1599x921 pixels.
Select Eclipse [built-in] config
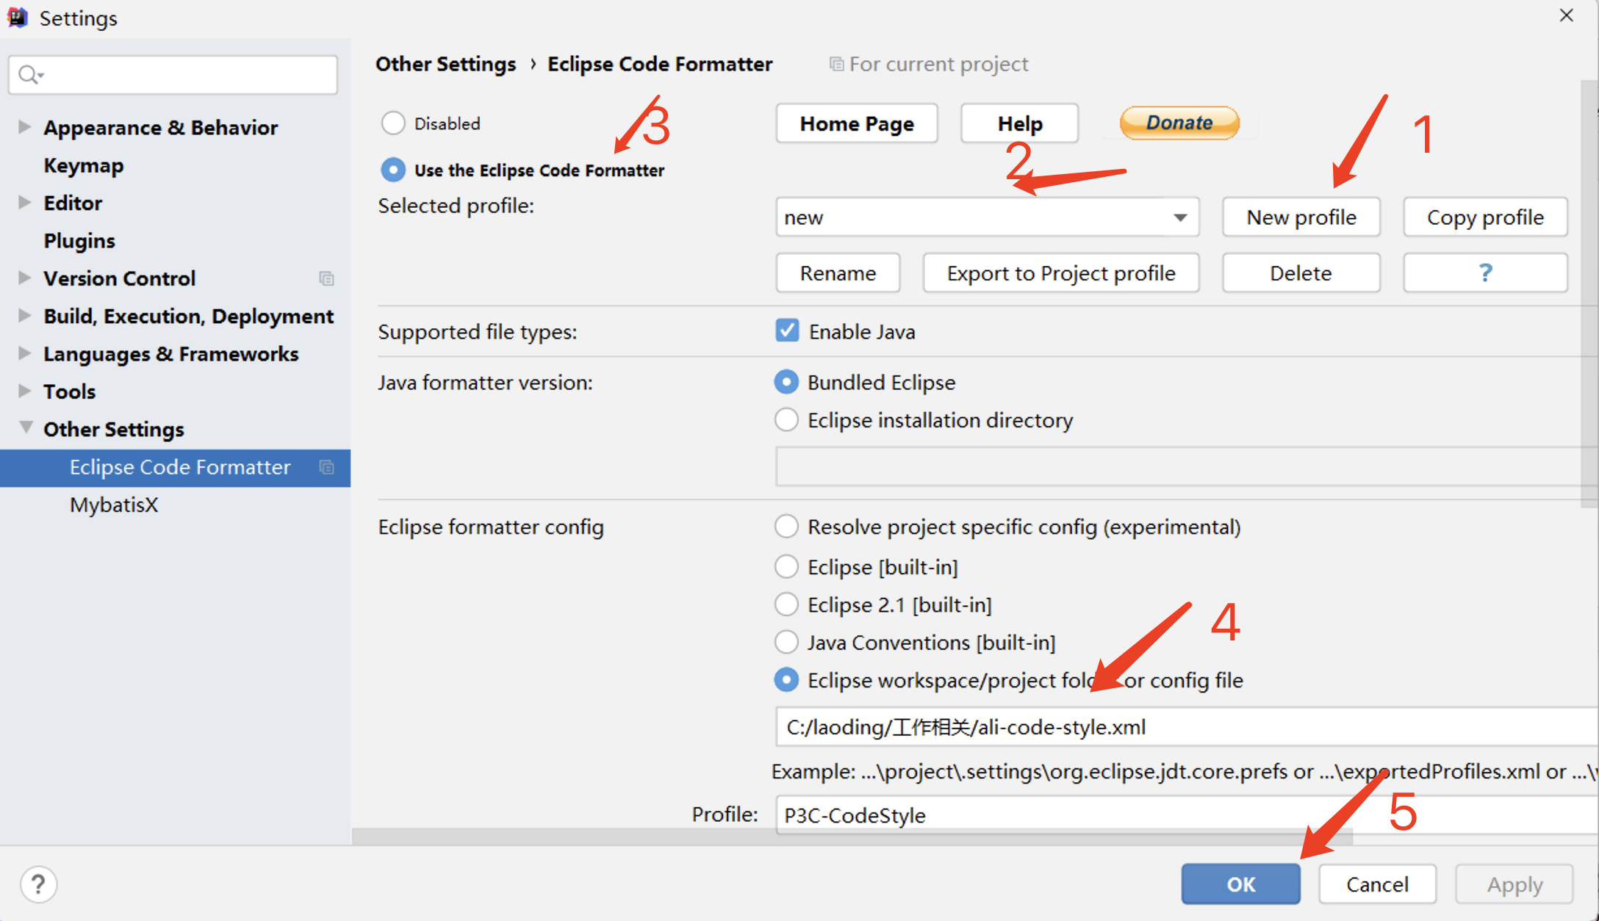point(786,567)
